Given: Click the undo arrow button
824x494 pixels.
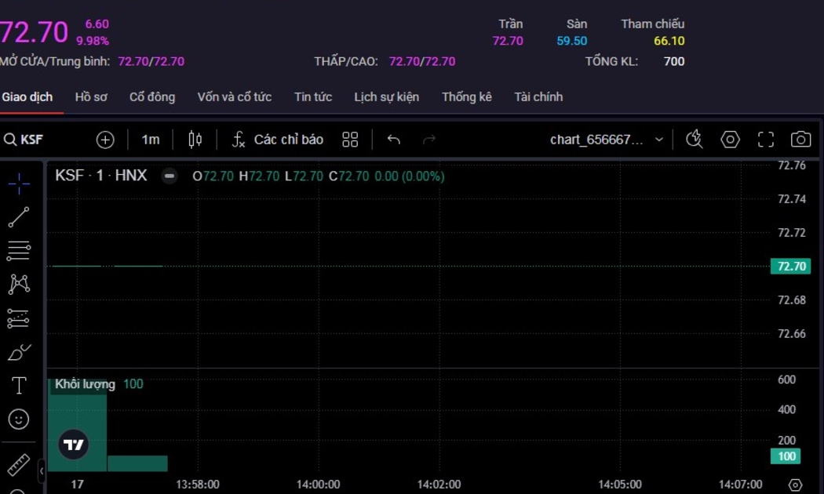Looking at the screenshot, I should pos(394,140).
